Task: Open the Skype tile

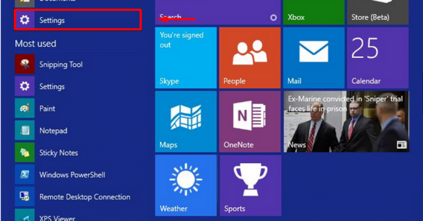Action: point(186,57)
